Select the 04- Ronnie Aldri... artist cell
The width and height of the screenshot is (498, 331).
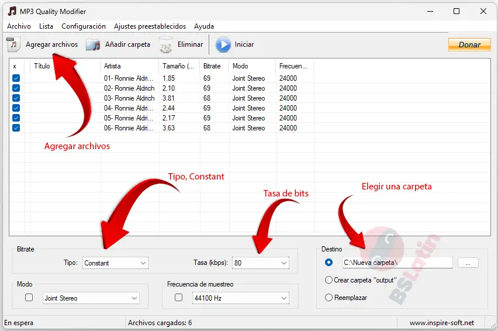pos(129,108)
